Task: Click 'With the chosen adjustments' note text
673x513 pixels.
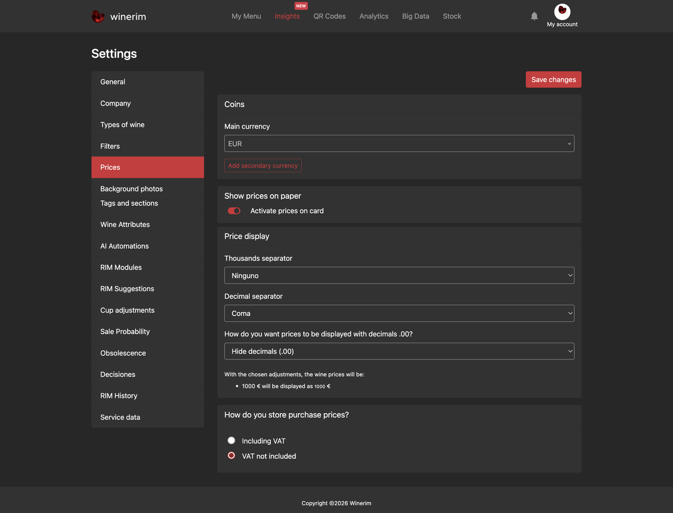Action: pyautogui.click(x=294, y=374)
